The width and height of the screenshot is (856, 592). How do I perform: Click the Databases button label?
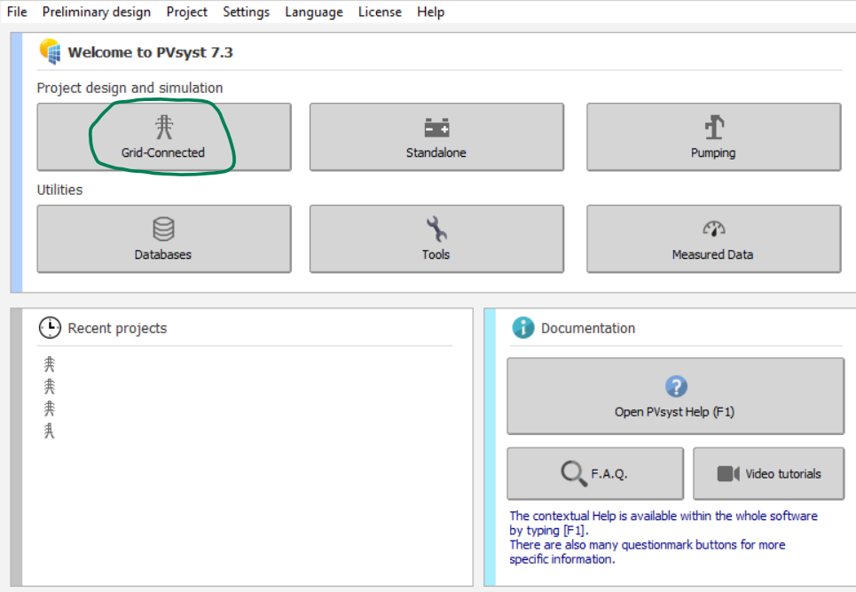pos(163,255)
